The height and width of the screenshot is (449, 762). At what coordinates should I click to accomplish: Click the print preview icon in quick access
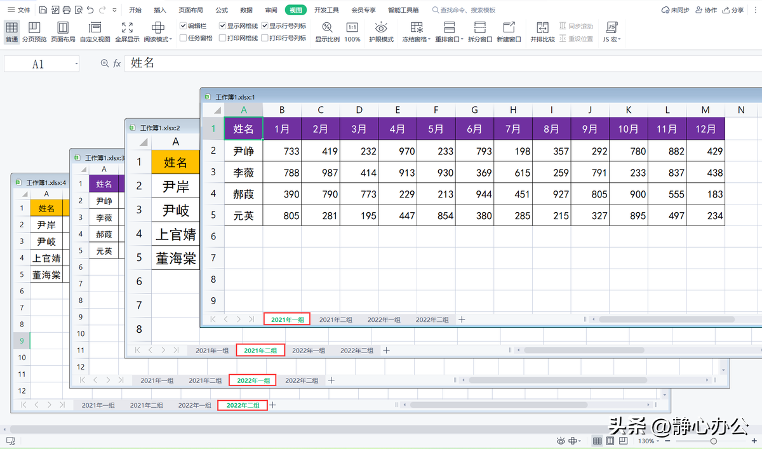pos(78,10)
